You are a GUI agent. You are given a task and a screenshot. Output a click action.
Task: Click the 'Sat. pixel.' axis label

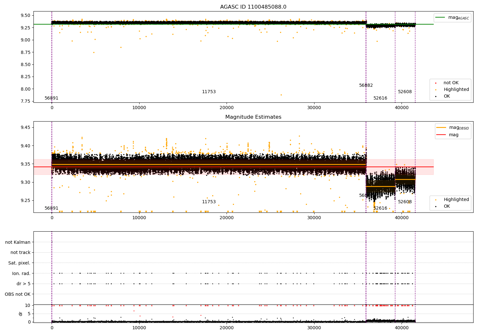tap(19, 263)
